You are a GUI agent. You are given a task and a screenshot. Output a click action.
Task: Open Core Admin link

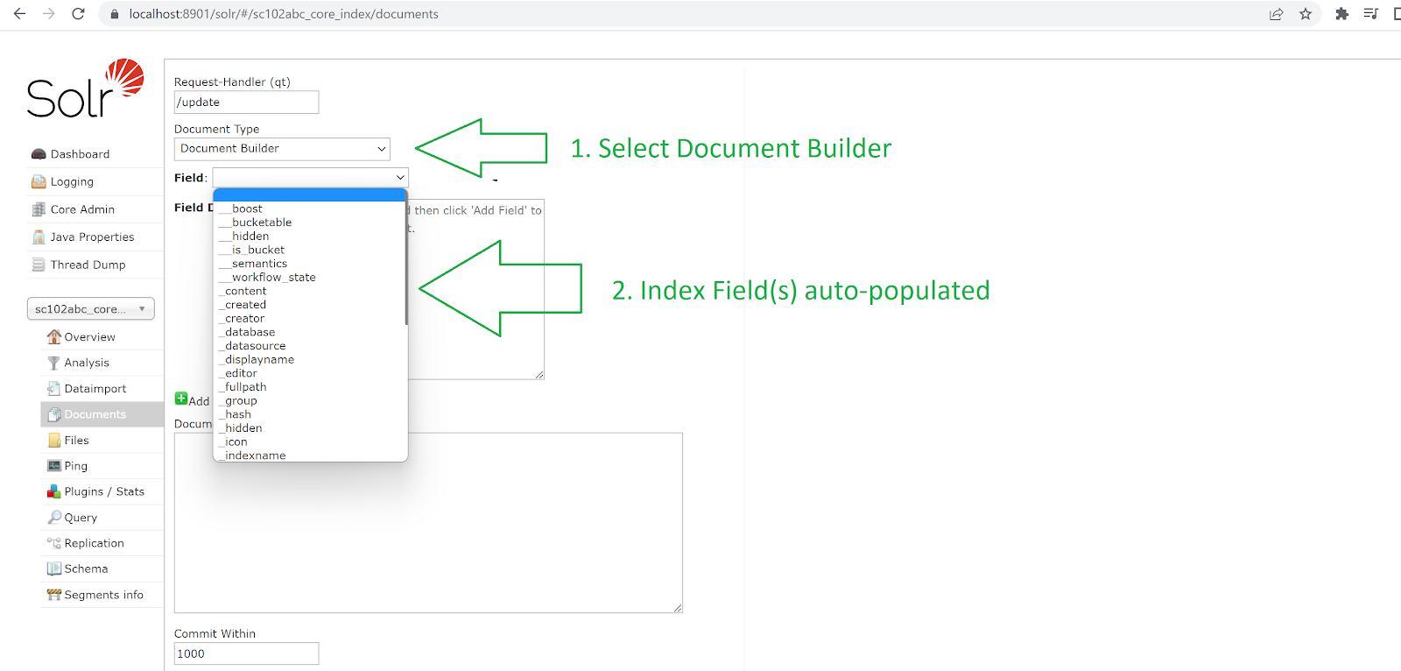coord(82,209)
